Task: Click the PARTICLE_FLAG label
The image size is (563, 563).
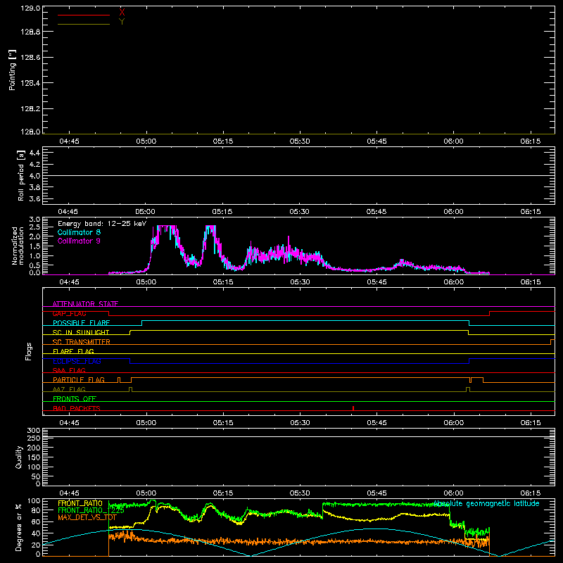Action: tap(79, 380)
